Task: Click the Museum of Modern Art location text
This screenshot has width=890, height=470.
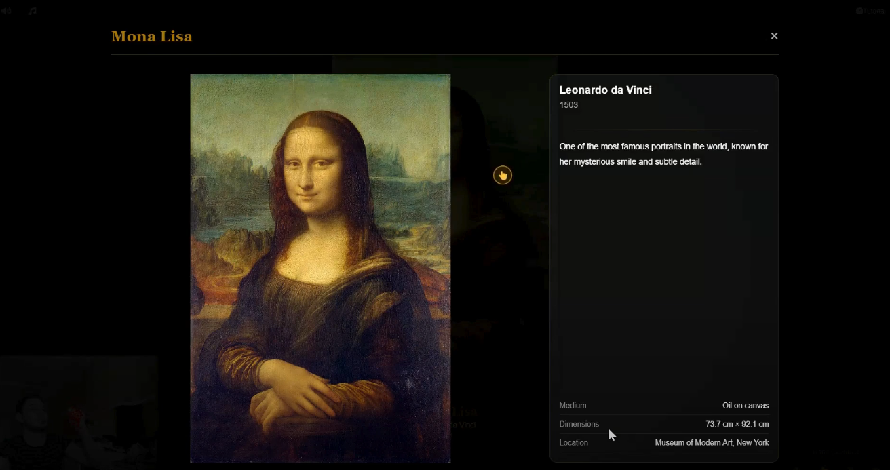Action: pyautogui.click(x=712, y=442)
